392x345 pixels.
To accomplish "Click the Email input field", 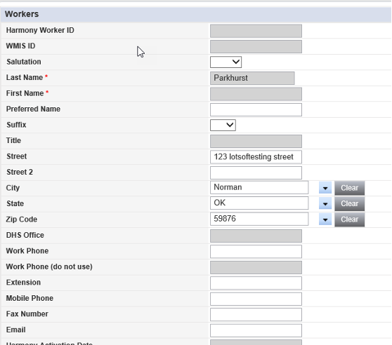I will coord(256,330).
